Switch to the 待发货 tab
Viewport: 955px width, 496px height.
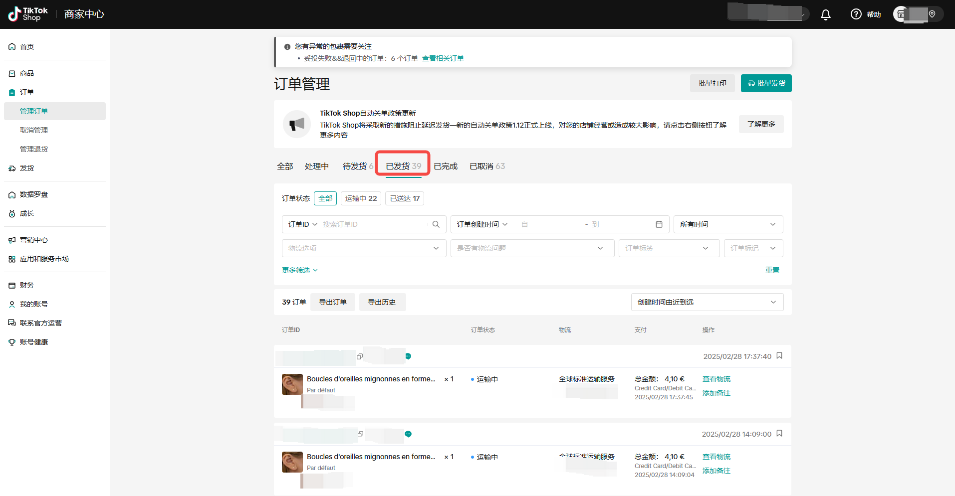[x=355, y=166]
